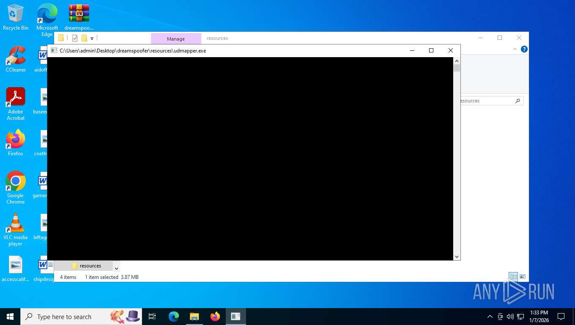Click the Explorer folder icon in title bar
This screenshot has height=325, width=575.
click(x=61, y=38)
